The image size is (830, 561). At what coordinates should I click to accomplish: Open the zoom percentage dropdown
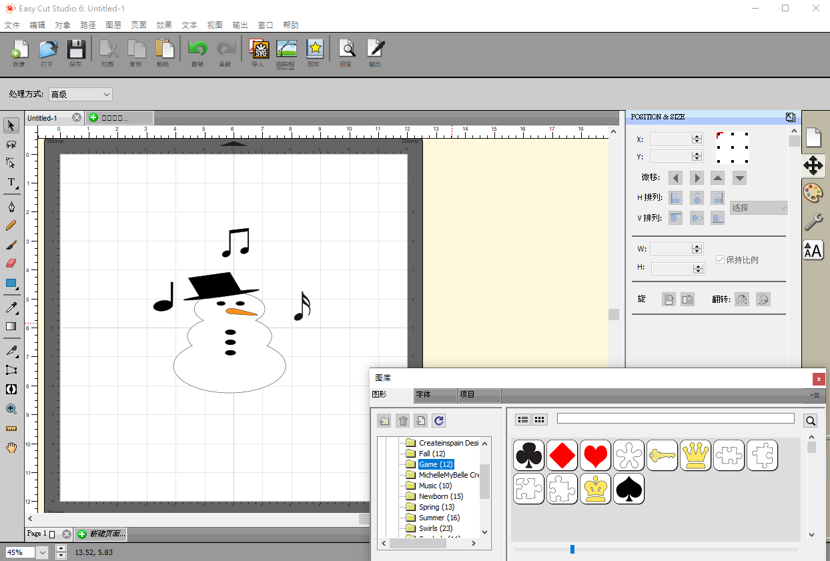click(43, 552)
